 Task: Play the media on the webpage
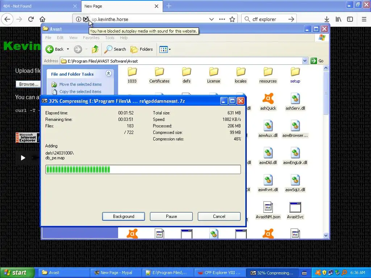23,158
